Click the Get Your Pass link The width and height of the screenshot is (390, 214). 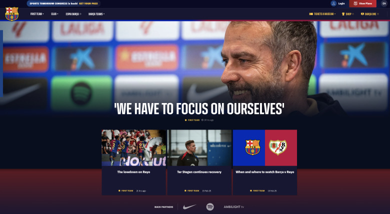click(x=88, y=3)
